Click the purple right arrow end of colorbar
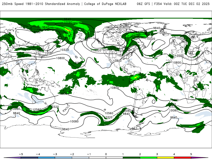This screenshot has height=159, width=212. coord(200,158)
